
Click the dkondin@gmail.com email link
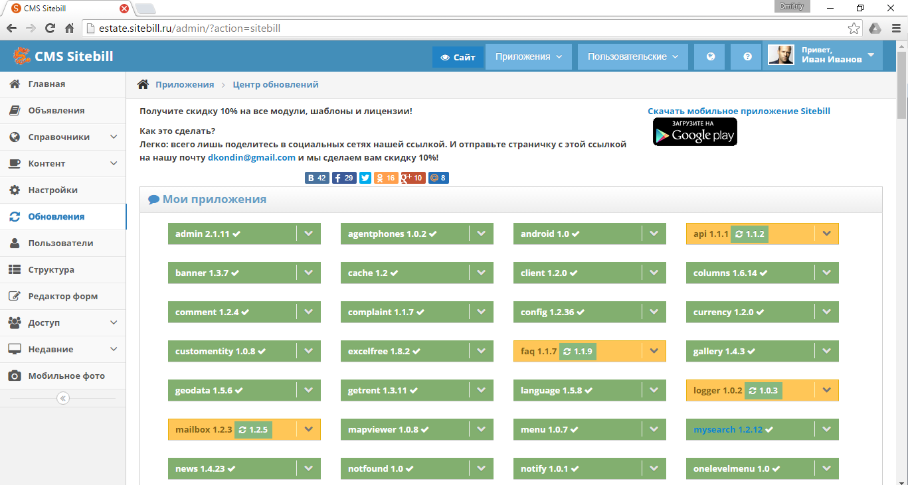coord(252,158)
